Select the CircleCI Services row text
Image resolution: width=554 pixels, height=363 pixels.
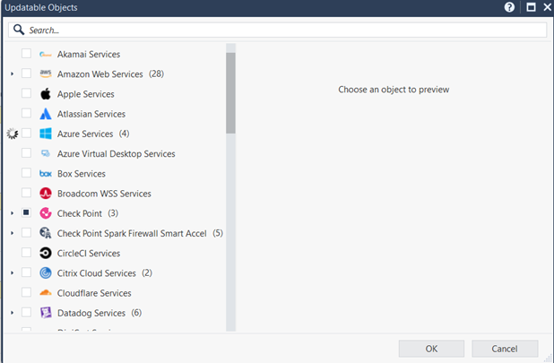point(89,253)
